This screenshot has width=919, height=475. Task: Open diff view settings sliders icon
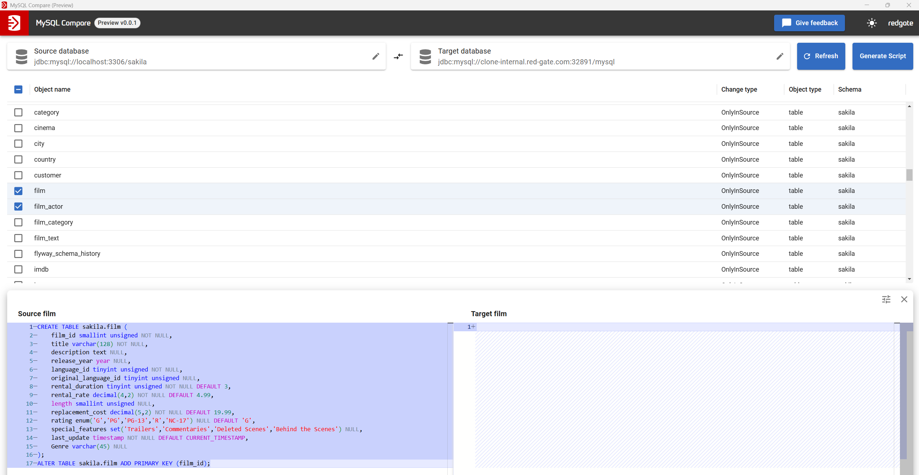click(886, 299)
